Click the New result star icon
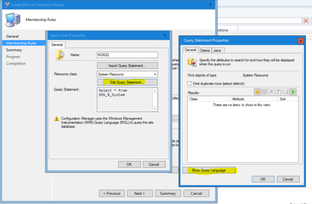 257,92
